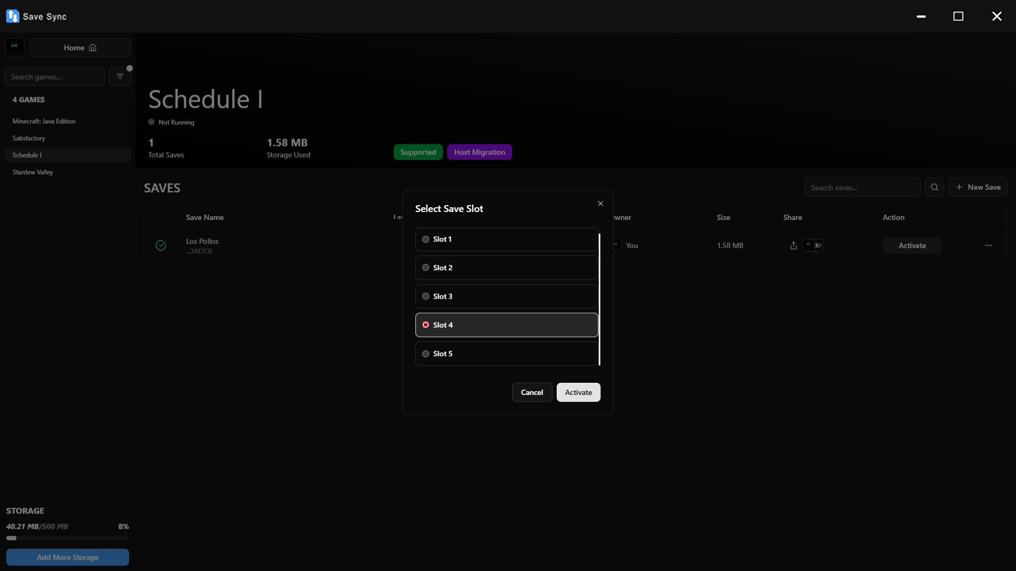Select the Slot 1 radio option
Screen dimensions: 1016x571
425,240
